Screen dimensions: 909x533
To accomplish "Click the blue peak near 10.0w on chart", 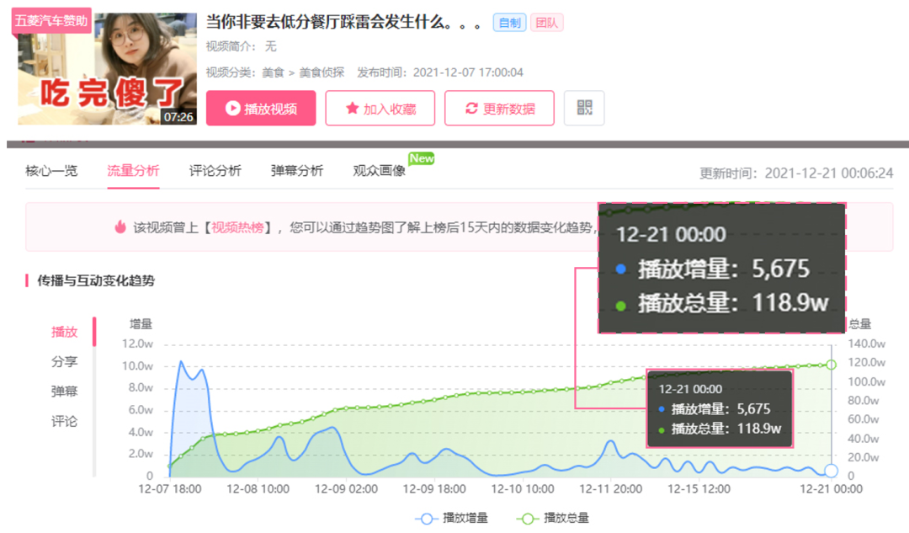I will [181, 362].
